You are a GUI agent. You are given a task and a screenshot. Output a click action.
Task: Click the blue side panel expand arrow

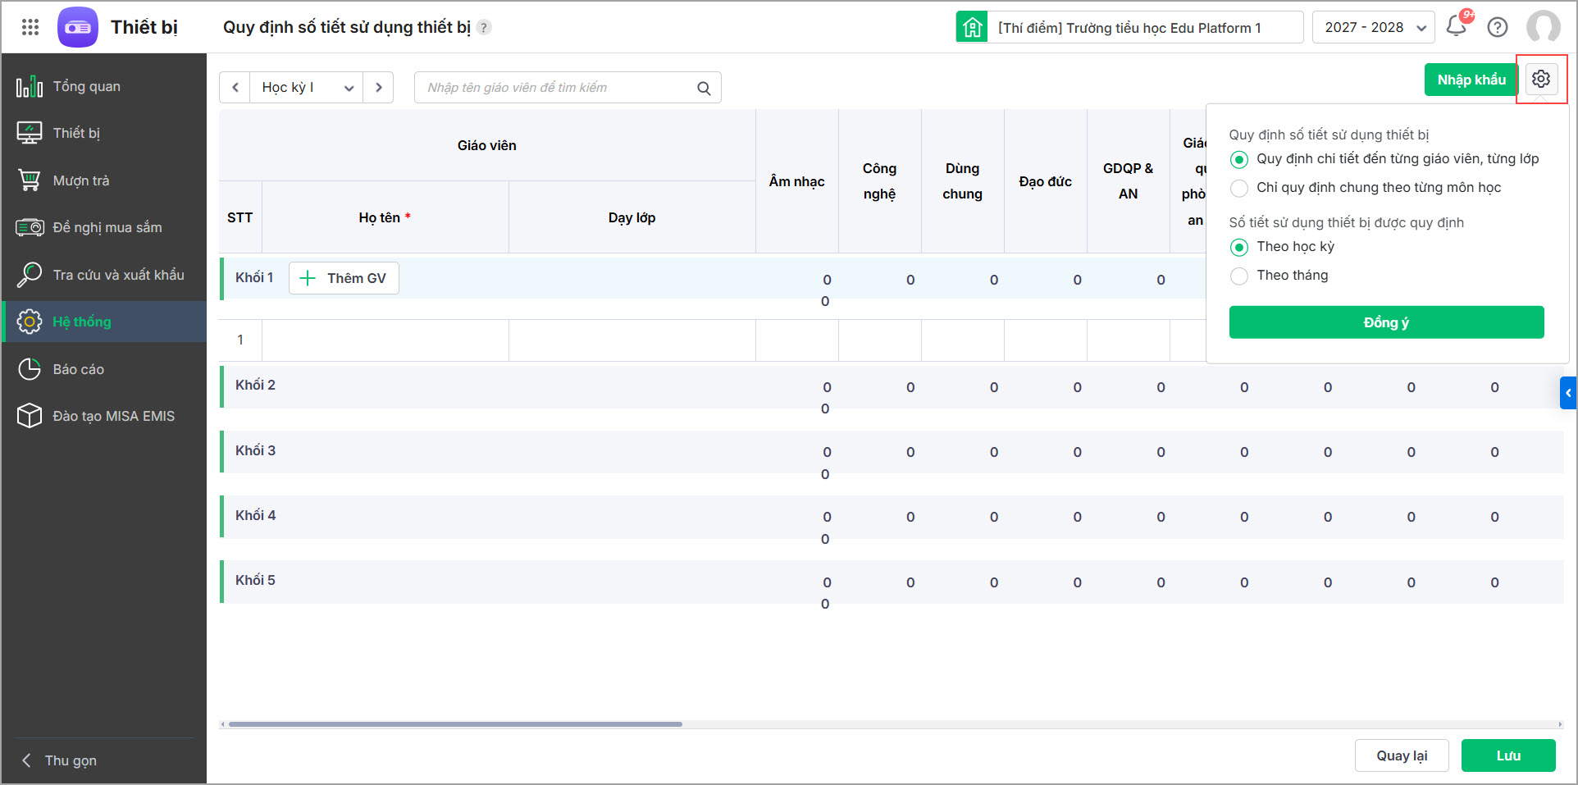click(x=1567, y=393)
